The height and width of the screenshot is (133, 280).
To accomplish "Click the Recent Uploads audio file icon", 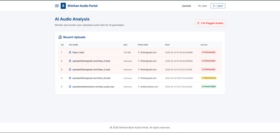I will pyautogui.click(x=60, y=37).
